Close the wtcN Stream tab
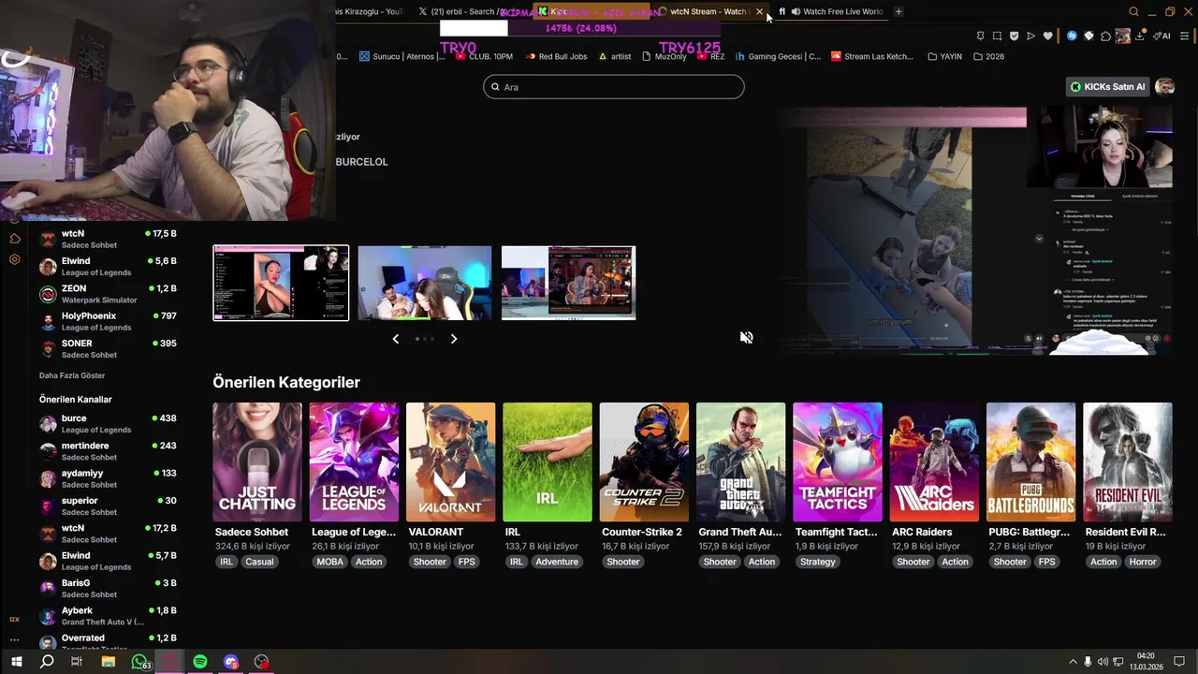Image resolution: width=1198 pixels, height=674 pixels. coord(759,12)
